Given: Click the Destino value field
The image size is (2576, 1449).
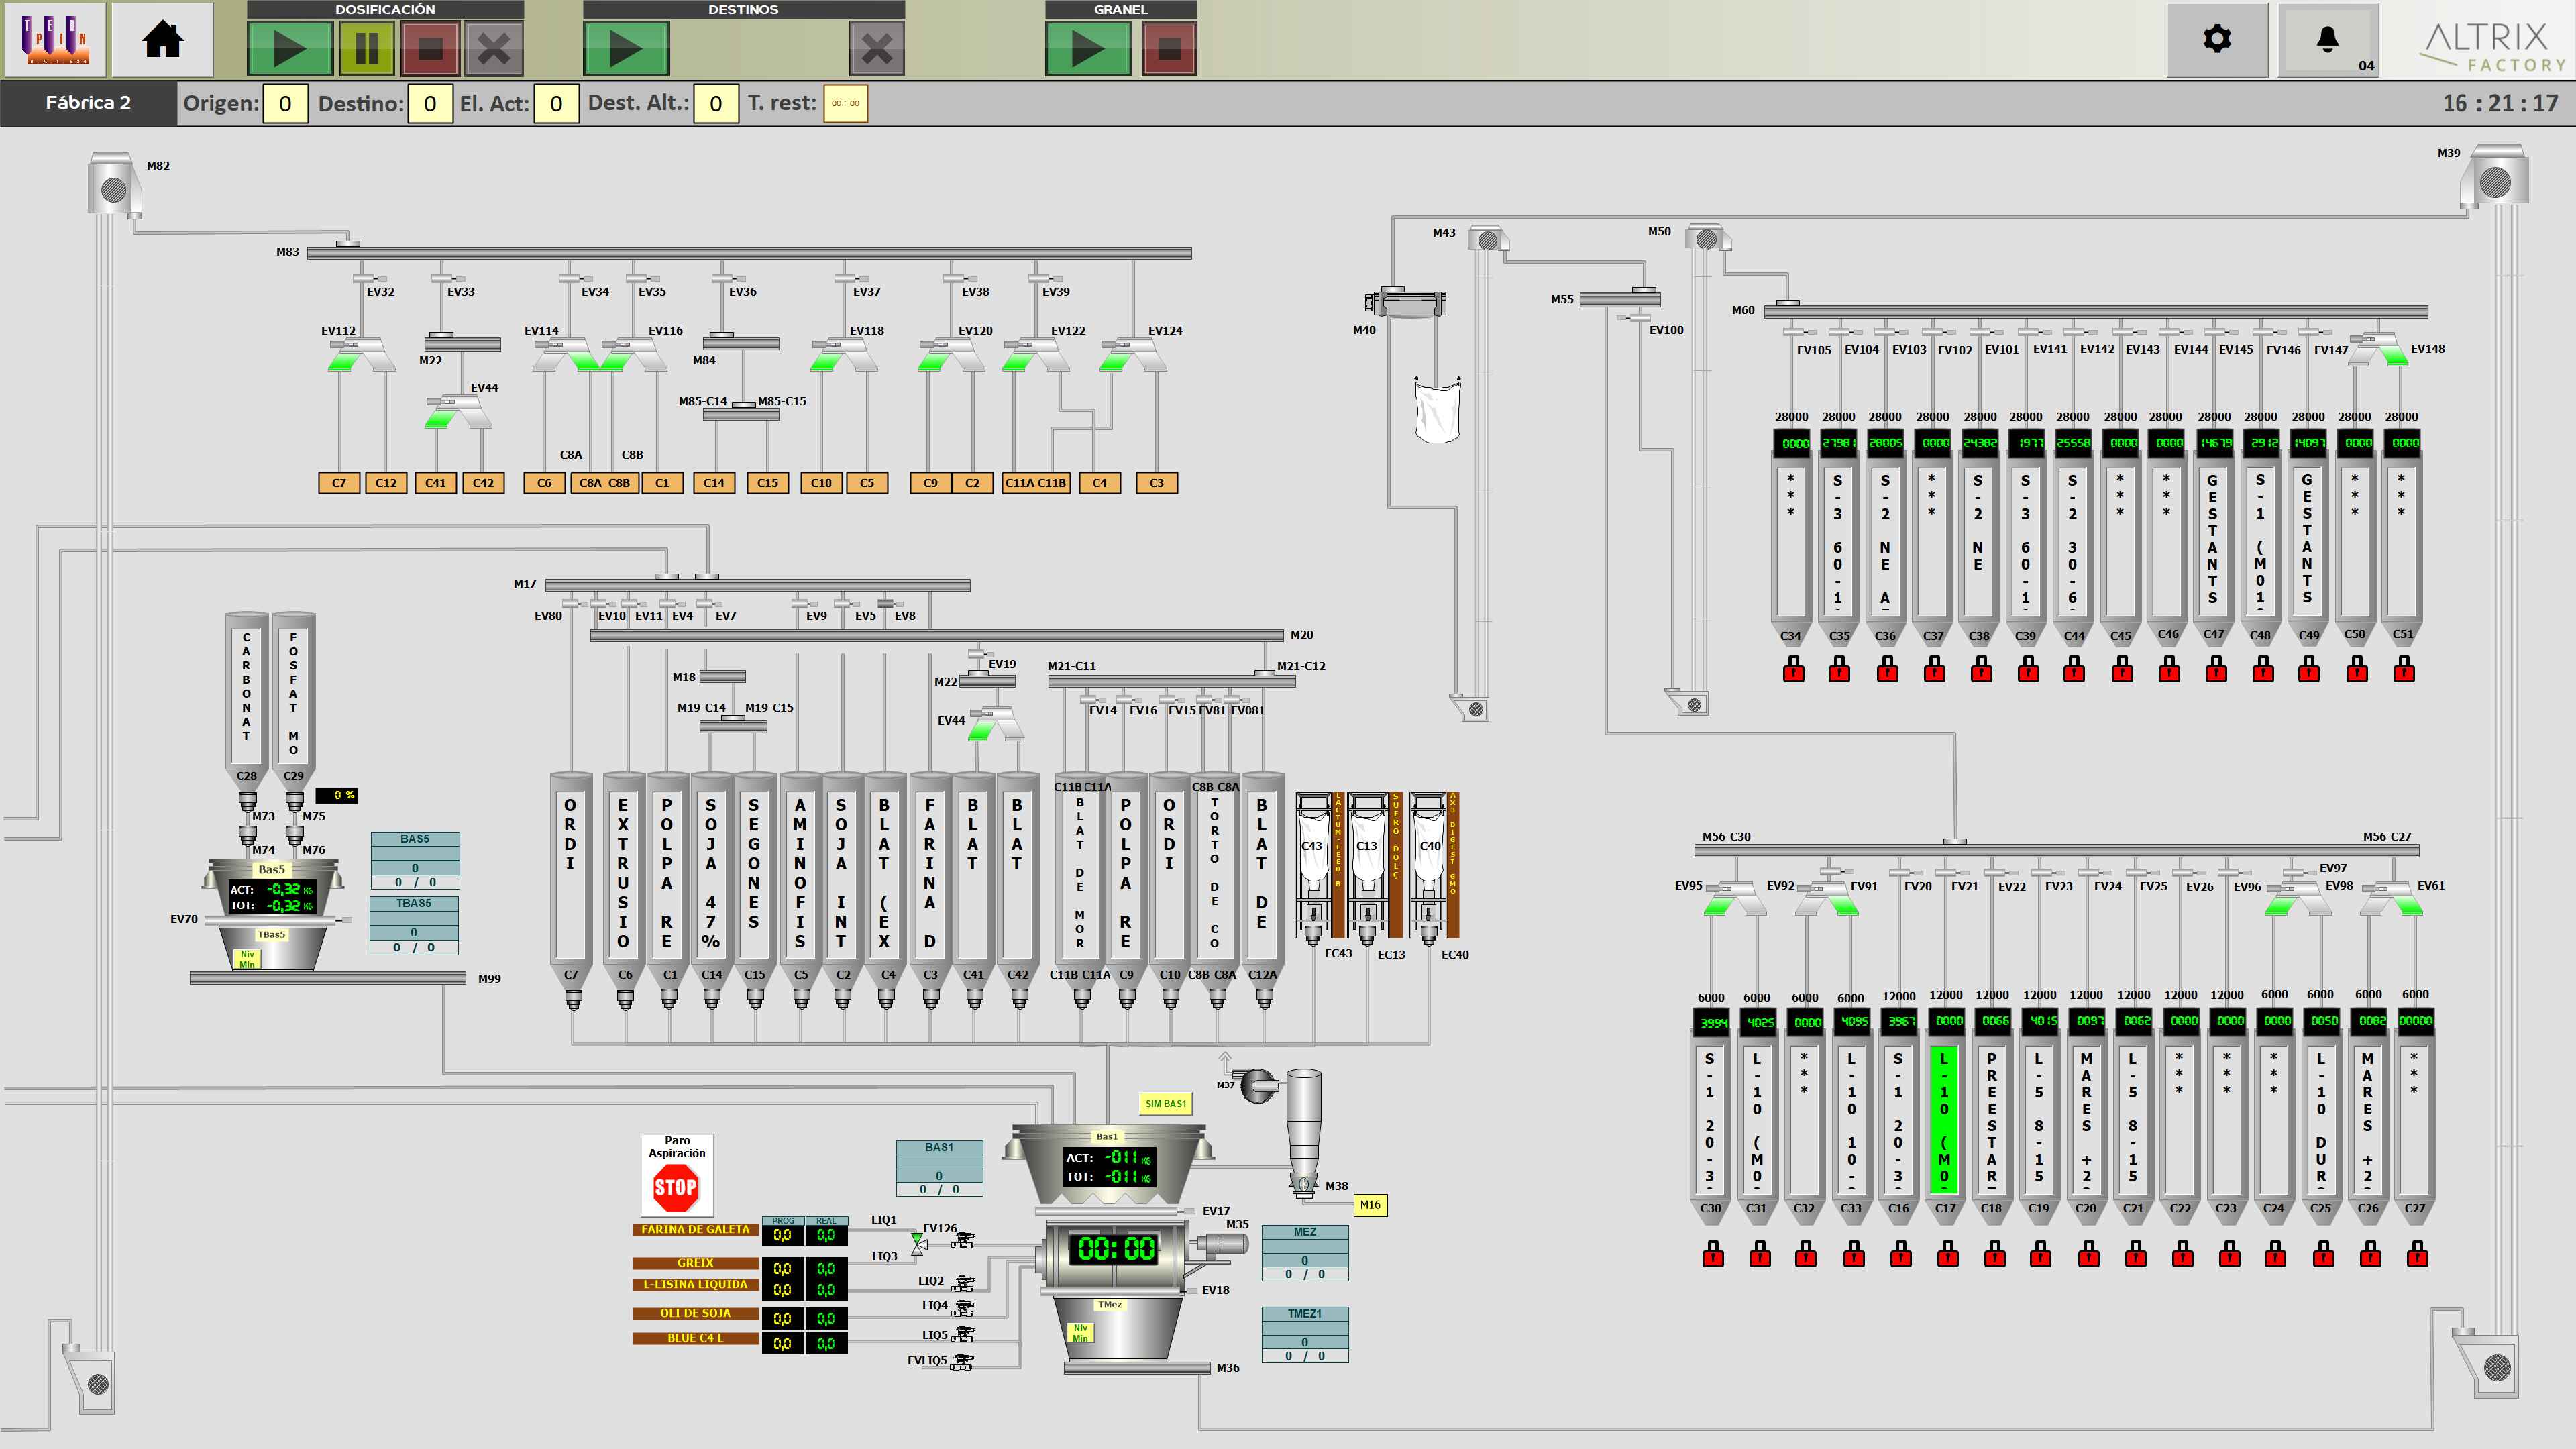Looking at the screenshot, I should point(430,103).
